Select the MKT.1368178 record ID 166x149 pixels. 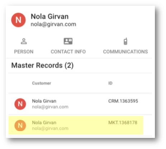pyautogui.click(x=123, y=122)
